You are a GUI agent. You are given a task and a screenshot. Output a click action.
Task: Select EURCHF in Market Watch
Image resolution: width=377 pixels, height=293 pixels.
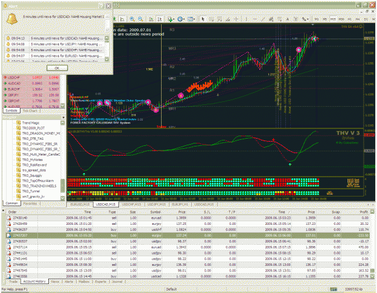(x=31, y=89)
